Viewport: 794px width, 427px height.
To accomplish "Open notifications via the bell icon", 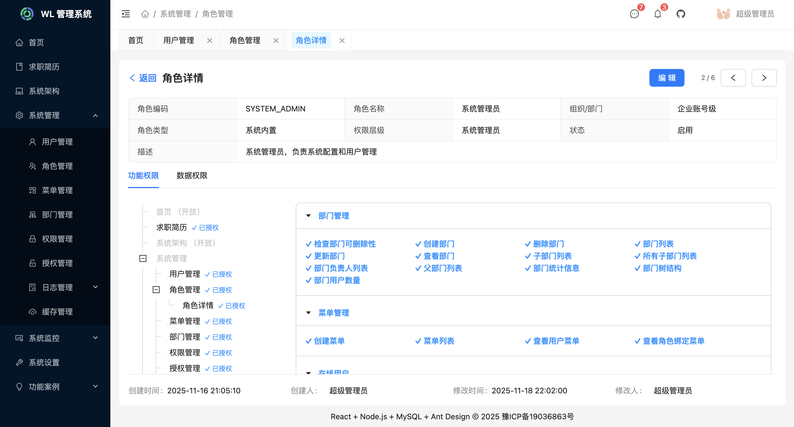I will point(657,14).
